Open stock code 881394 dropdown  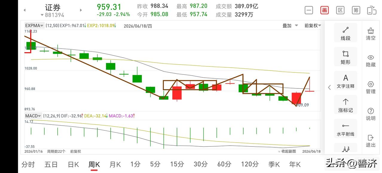pyautogui.click(x=53, y=15)
